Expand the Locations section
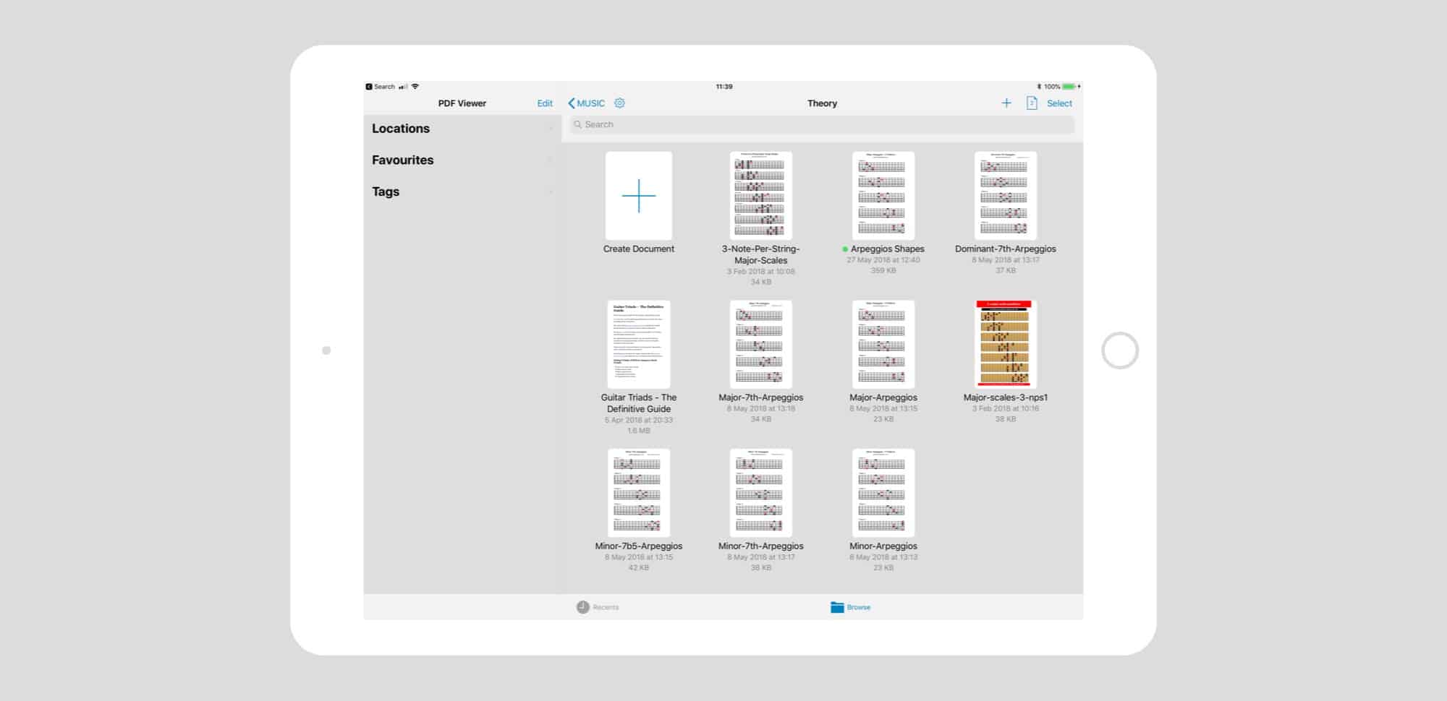This screenshot has height=701, width=1447. point(401,129)
